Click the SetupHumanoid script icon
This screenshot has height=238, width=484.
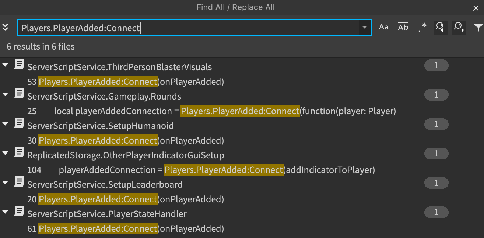pos(19,123)
